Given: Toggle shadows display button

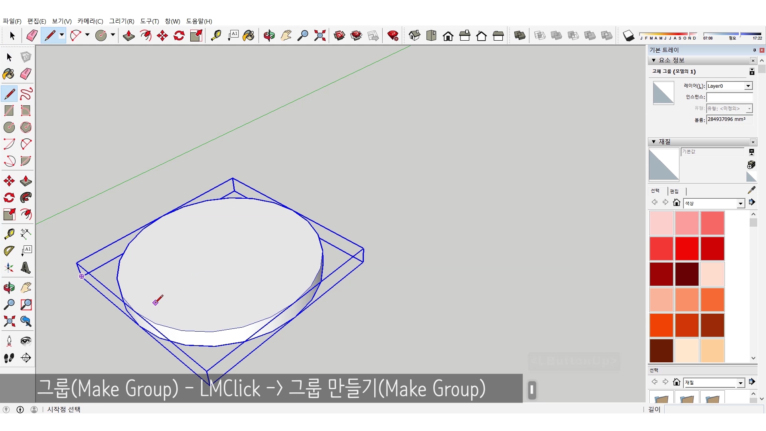Looking at the screenshot, I should pyautogui.click(x=628, y=36).
